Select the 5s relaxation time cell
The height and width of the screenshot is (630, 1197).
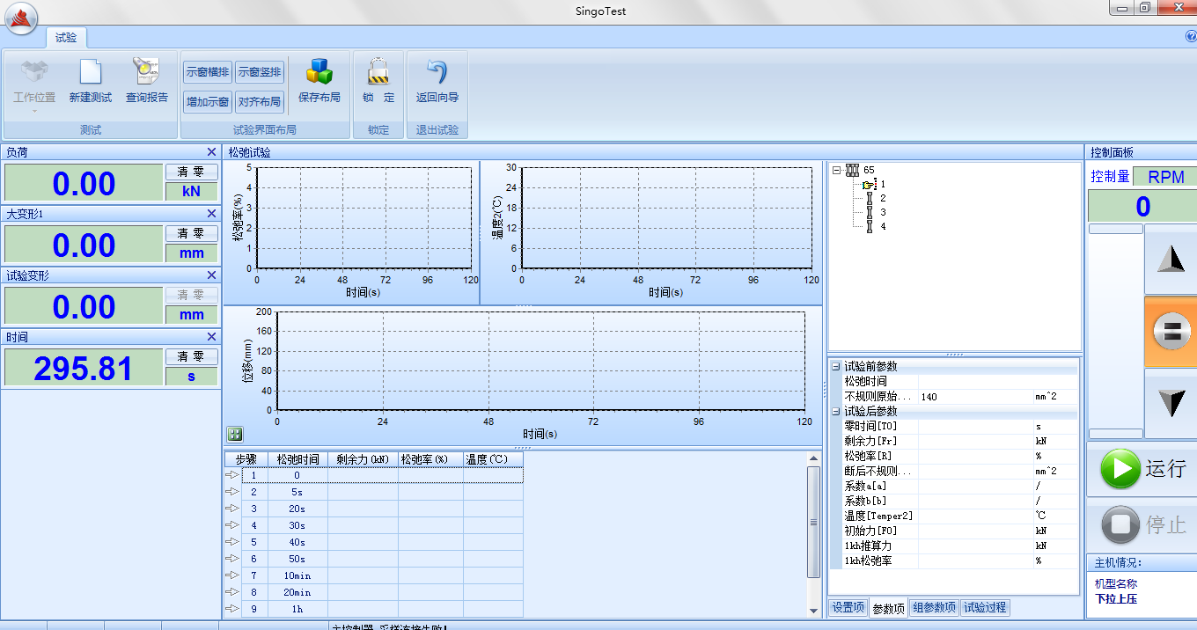pos(297,492)
